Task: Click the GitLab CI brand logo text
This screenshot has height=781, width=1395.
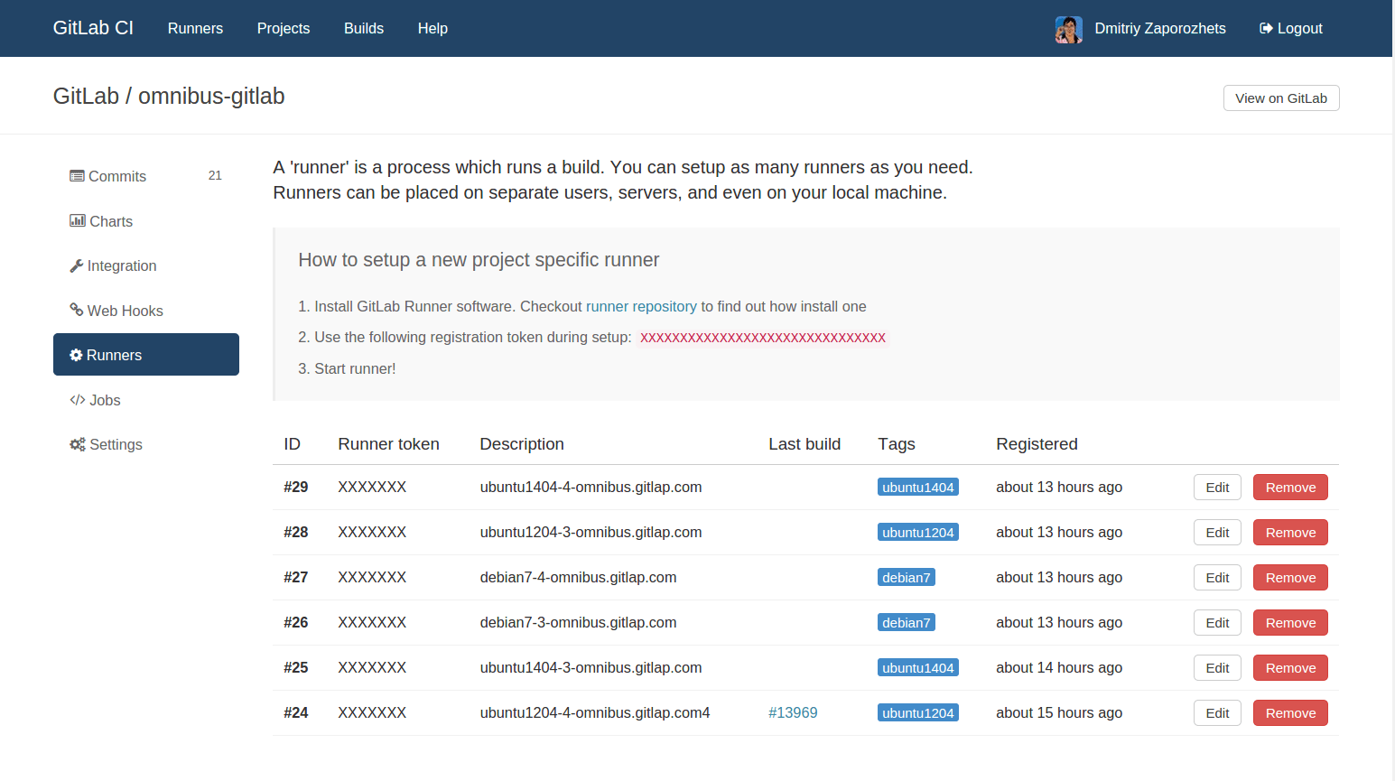Action: [93, 28]
